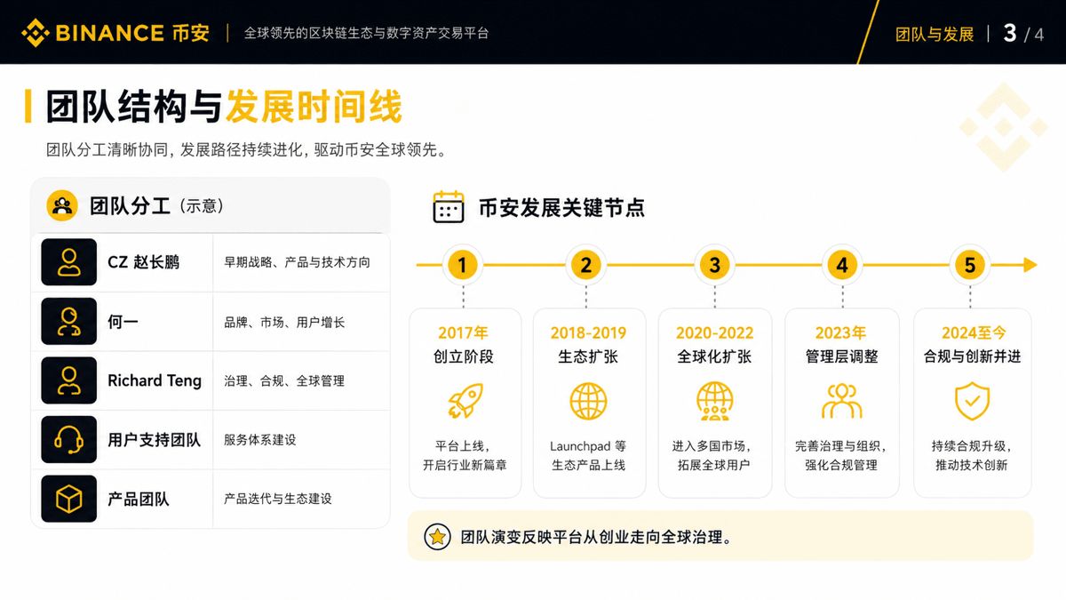Viewport: 1066px width, 600px height.
Task: Click the 用户支持团队 row label
Action: [x=154, y=440]
